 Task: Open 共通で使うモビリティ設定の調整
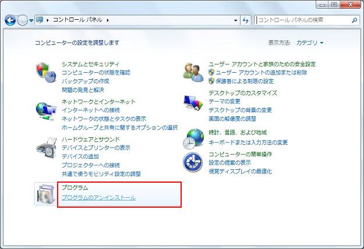101,174
